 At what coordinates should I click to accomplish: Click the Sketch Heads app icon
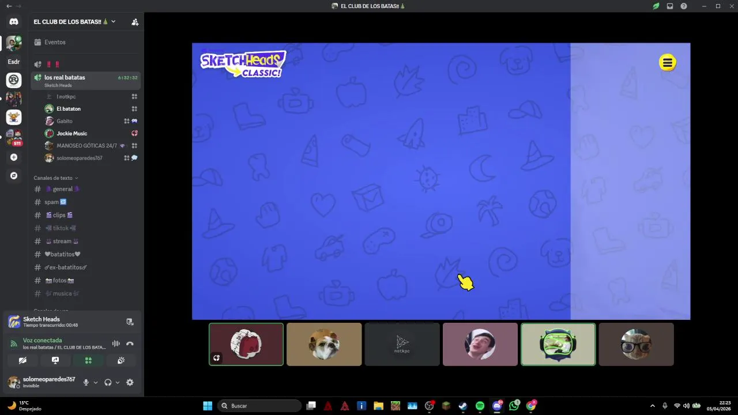click(14, 322)
